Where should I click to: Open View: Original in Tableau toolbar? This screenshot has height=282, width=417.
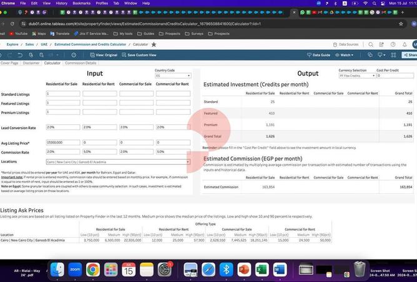pos(104,55)
